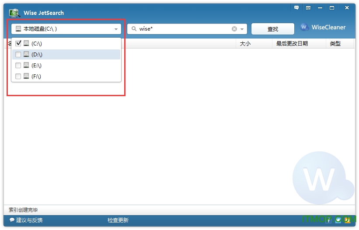
Task: Click the 类型 column header
Action: point(335,44)
